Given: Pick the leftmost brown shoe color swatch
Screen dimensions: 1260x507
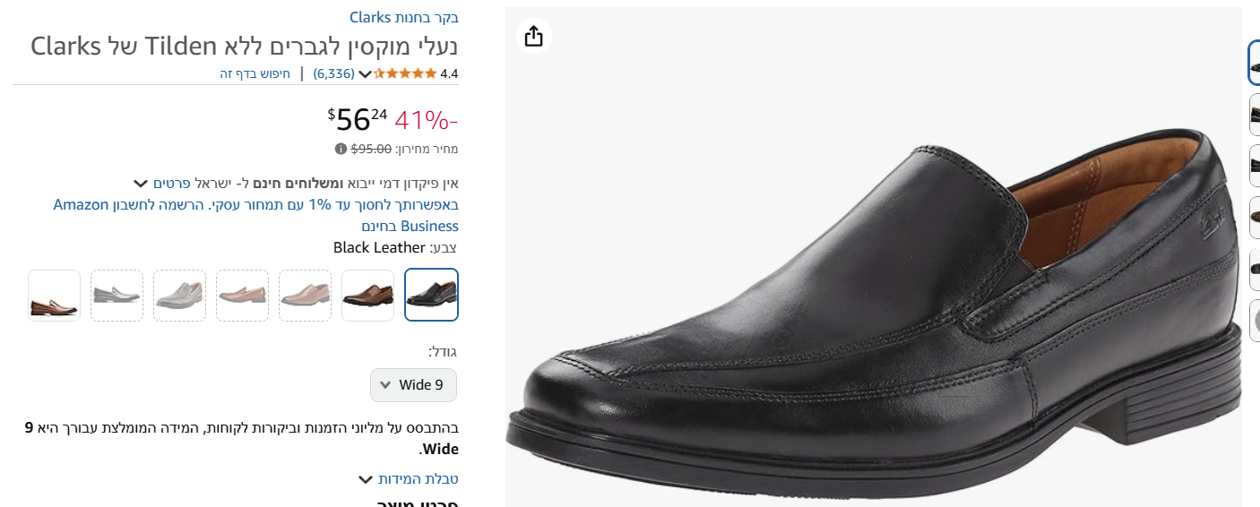Looking at the screenshot, I should click(x=54, y=295).
